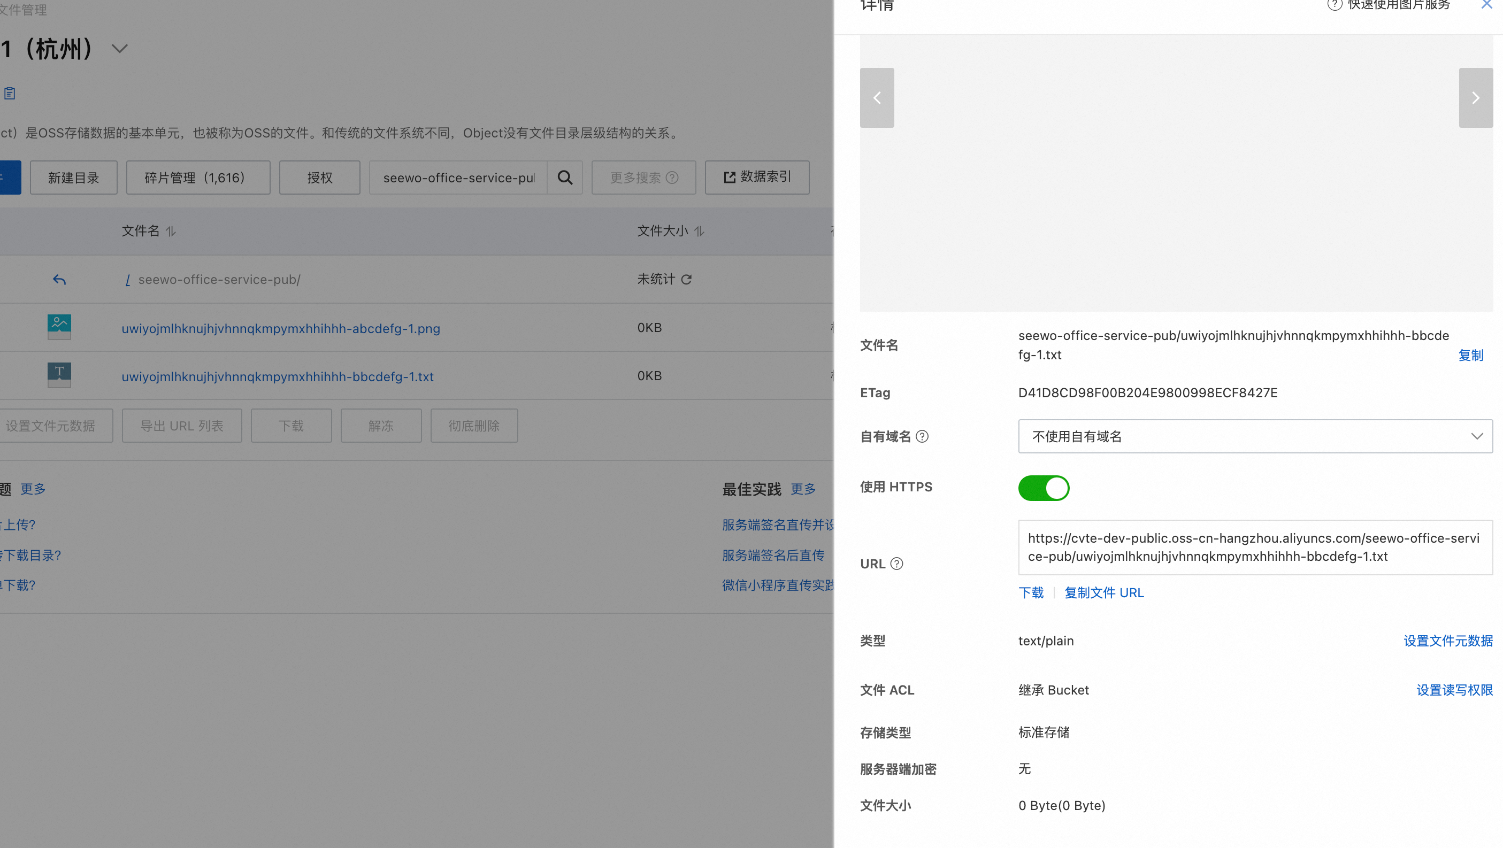Click 更多搜索 button
The image size is (1503, 848).
pyautogui.click(x=643, y=178)
